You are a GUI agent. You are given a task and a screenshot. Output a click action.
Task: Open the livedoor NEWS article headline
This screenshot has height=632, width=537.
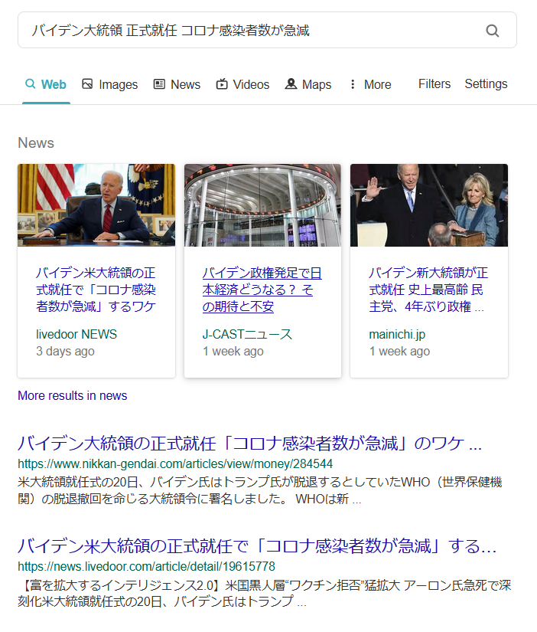tap(96, 290)
